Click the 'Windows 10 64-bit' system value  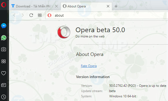123,96
